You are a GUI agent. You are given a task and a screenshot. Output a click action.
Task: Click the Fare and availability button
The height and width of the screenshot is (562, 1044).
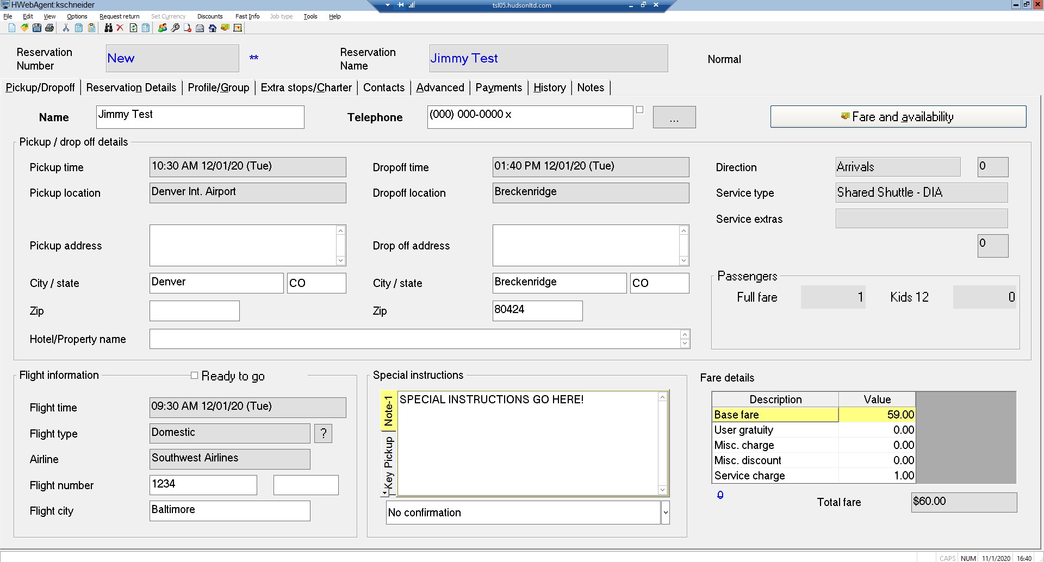pos(898,117)
